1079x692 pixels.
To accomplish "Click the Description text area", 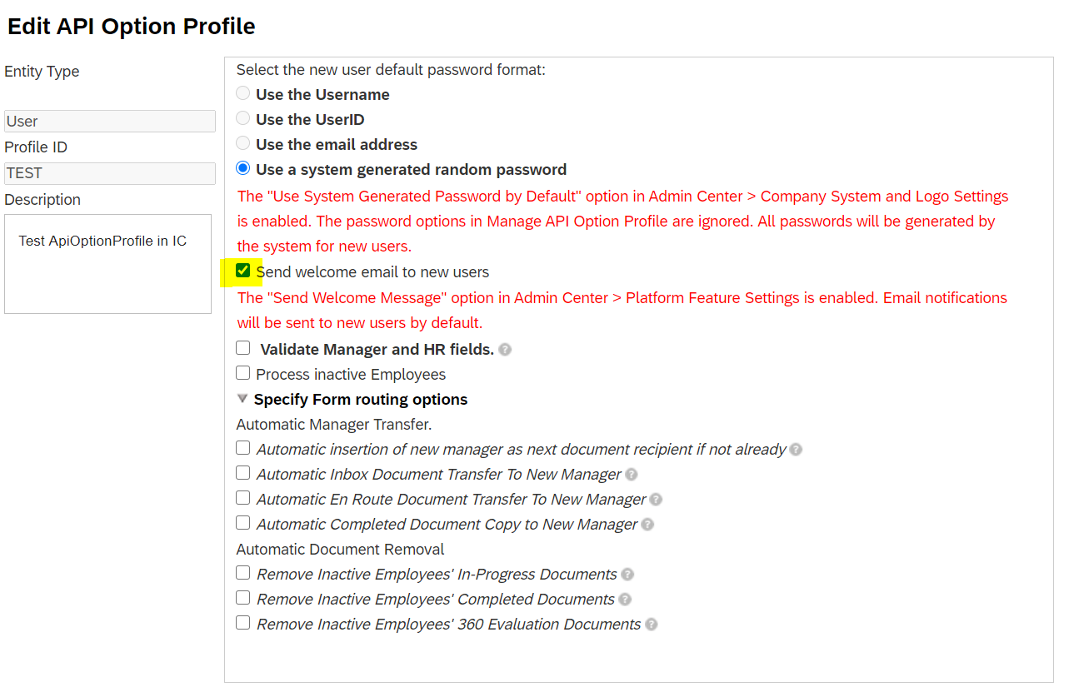I will 107,264.
